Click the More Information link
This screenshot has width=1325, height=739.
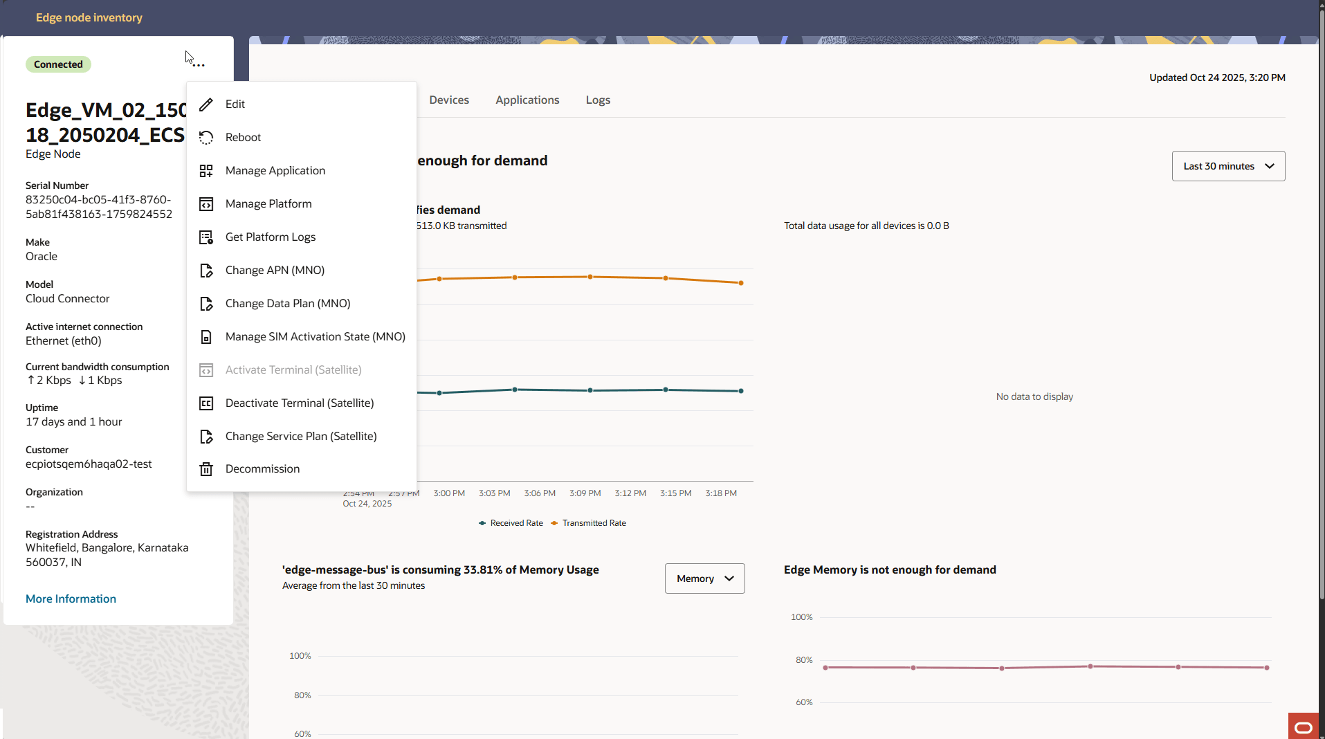tap(70, 599)
